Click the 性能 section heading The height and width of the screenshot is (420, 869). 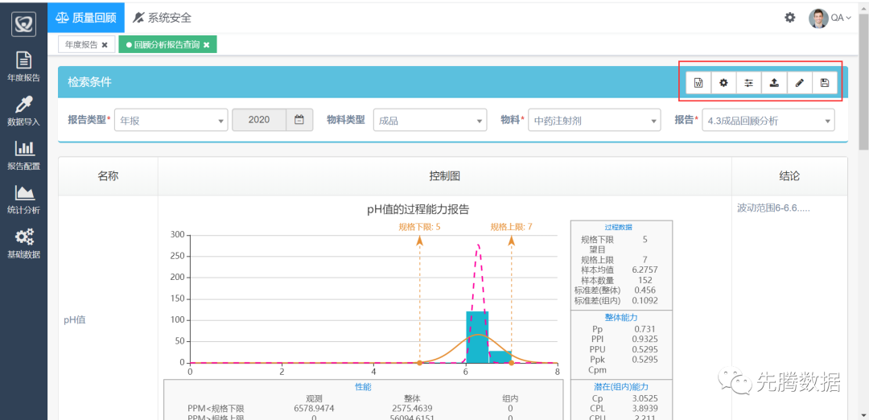(x=363, y=387)
